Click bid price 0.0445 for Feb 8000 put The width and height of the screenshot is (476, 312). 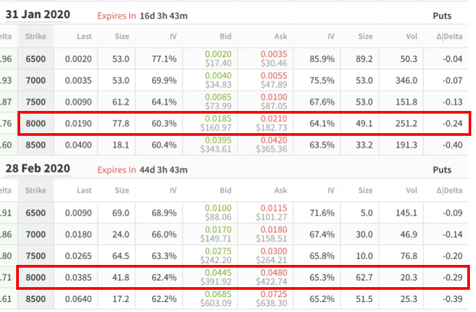tap(218, 272)
